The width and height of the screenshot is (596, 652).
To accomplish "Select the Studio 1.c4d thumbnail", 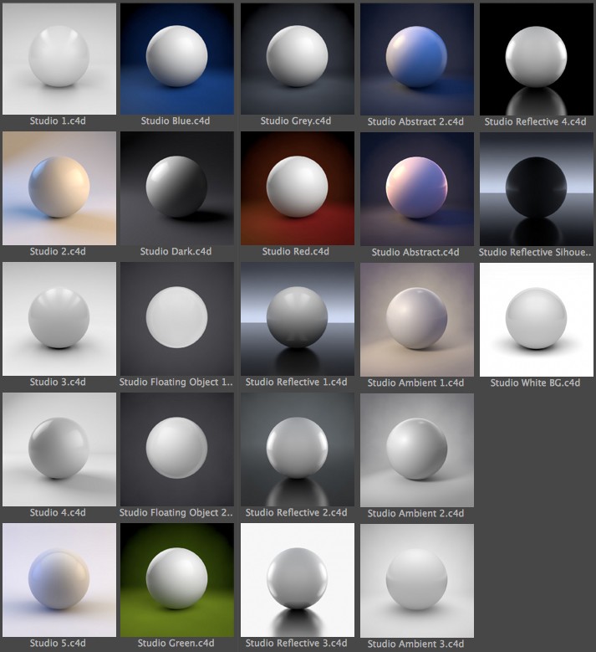I will point(59,59).
